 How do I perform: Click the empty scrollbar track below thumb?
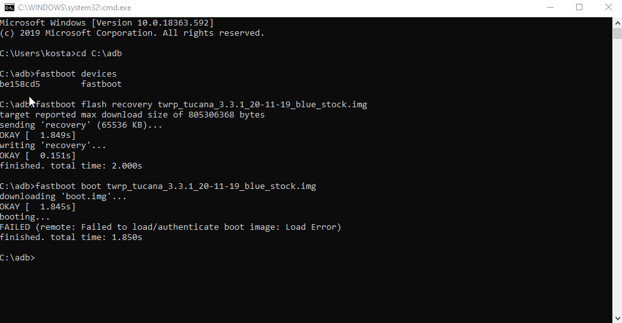(x=617, y=179)
